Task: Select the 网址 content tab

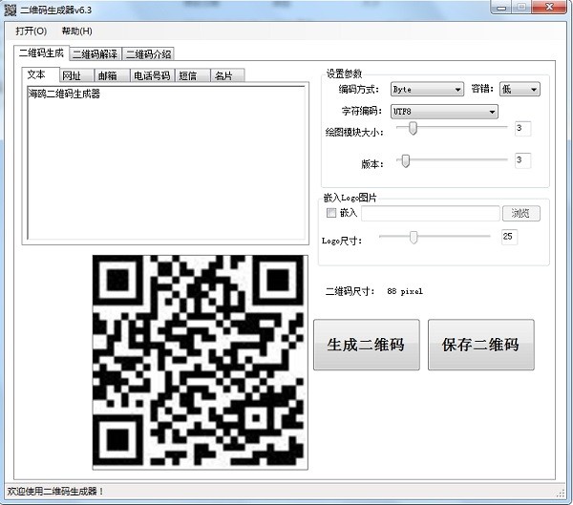Action: pos(72,75)
